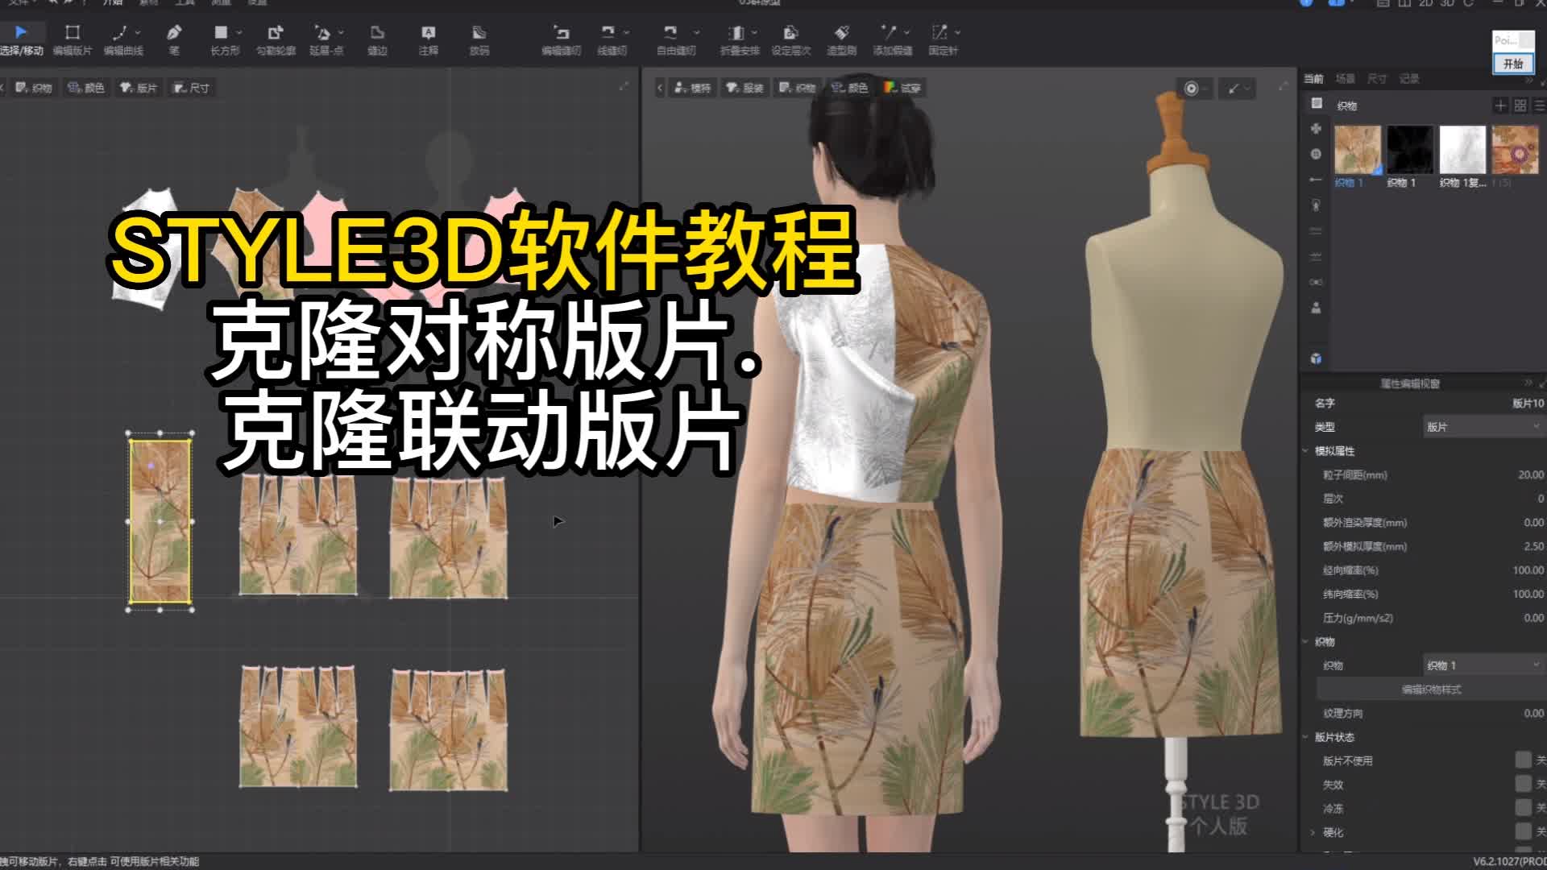Add a new fabric with plus icon

(x=1500, y=106)
